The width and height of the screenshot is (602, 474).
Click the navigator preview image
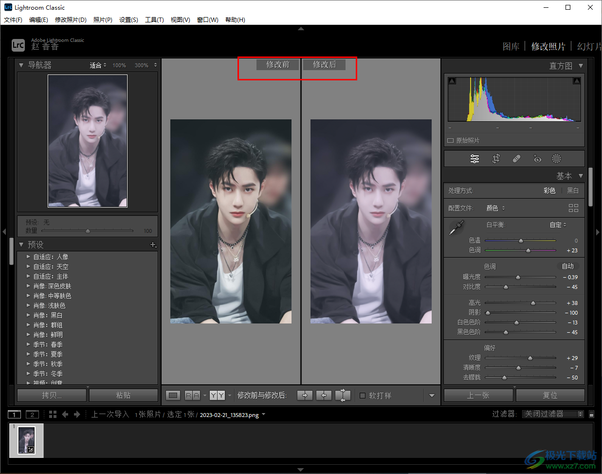point(88,141)
